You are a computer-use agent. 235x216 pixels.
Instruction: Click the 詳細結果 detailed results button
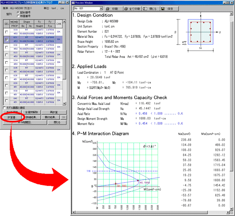(x=31, y=117)
